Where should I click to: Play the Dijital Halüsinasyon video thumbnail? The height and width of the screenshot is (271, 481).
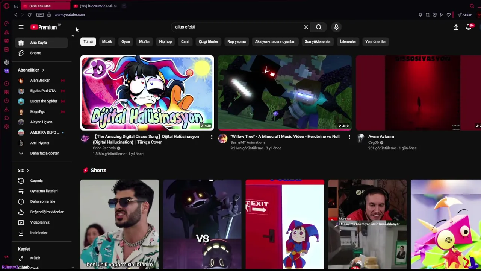(x=147, y=93)
